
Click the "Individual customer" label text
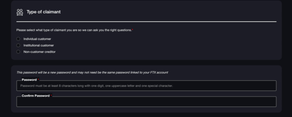point(37,39)
